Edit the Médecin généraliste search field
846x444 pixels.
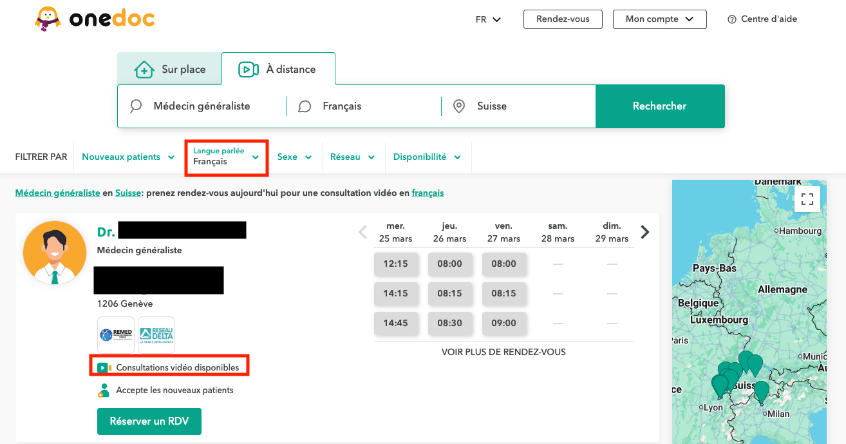[x=202, y=106]
